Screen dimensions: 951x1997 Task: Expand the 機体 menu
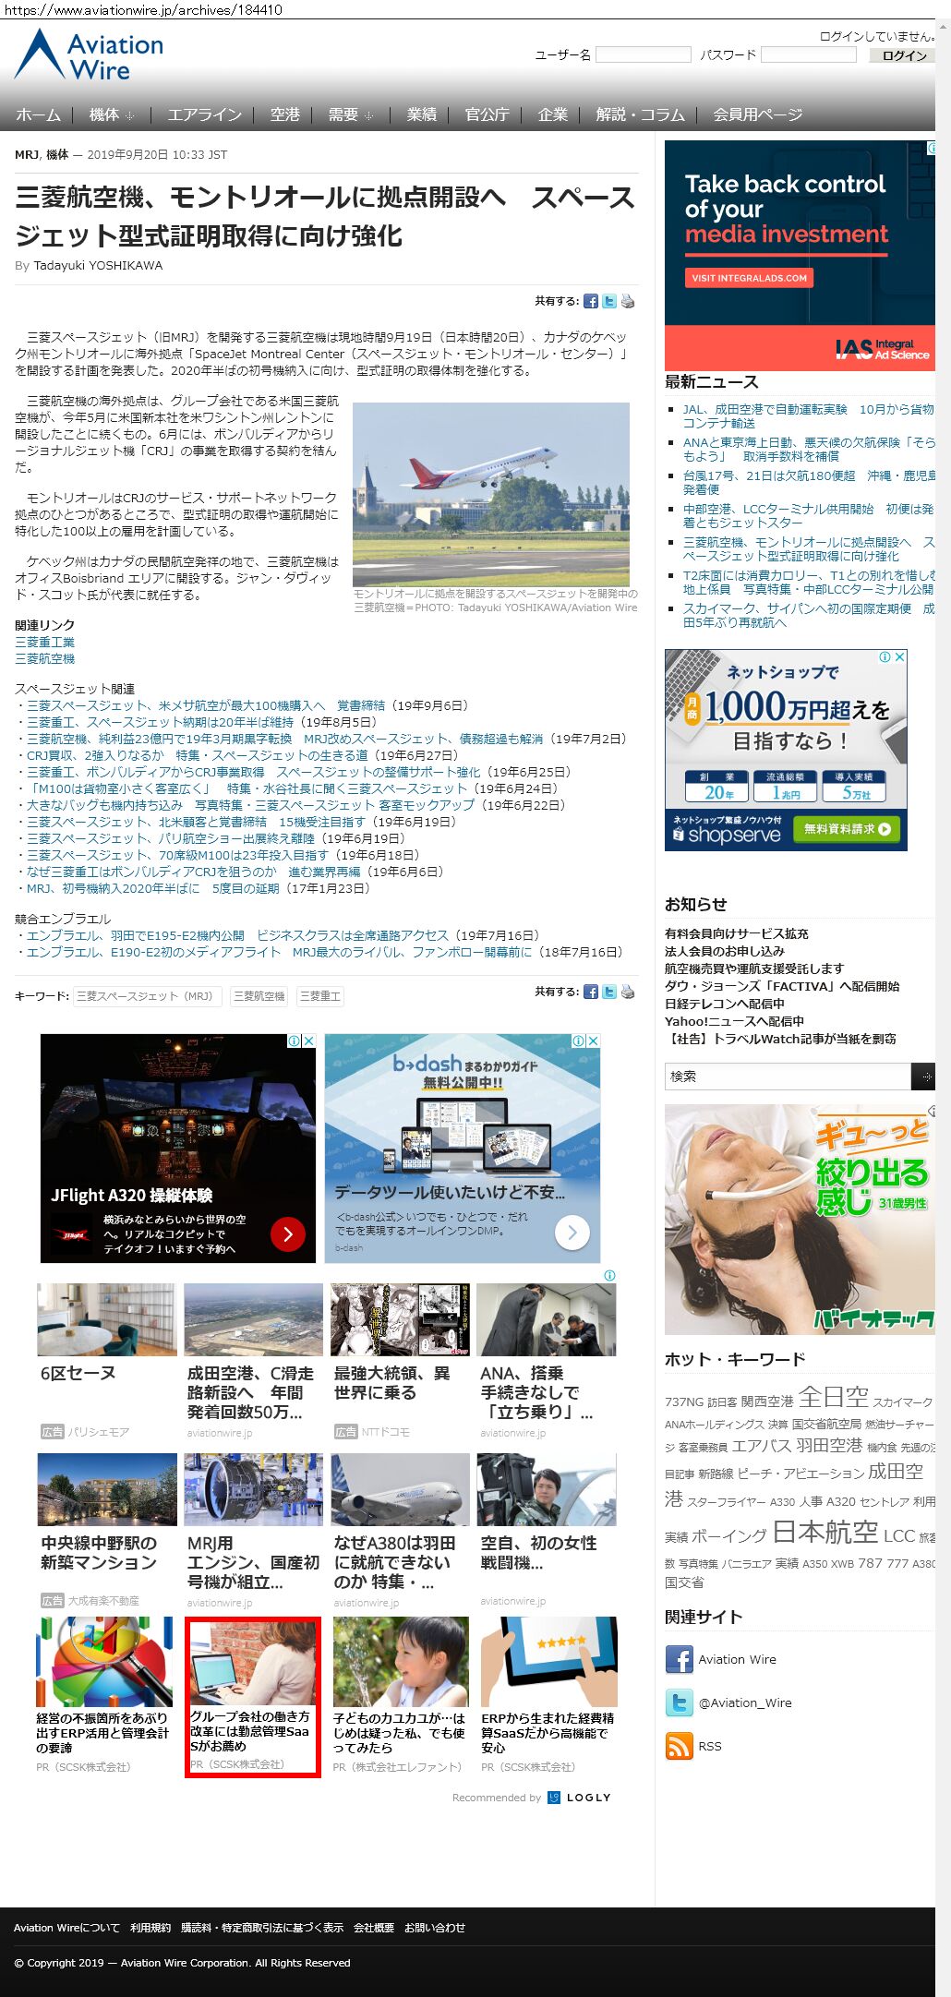(112, 114)
